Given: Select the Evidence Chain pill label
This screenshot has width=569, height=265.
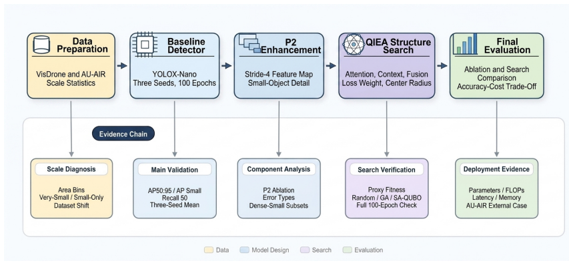Looking at the screenshot, I should 123,134.
